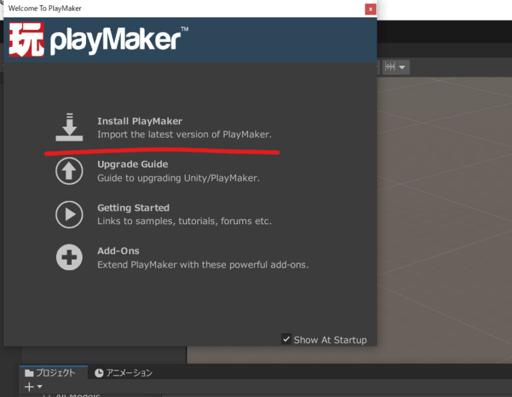
Task: Open the Getting Started heading
Action: tap(133, 208)
